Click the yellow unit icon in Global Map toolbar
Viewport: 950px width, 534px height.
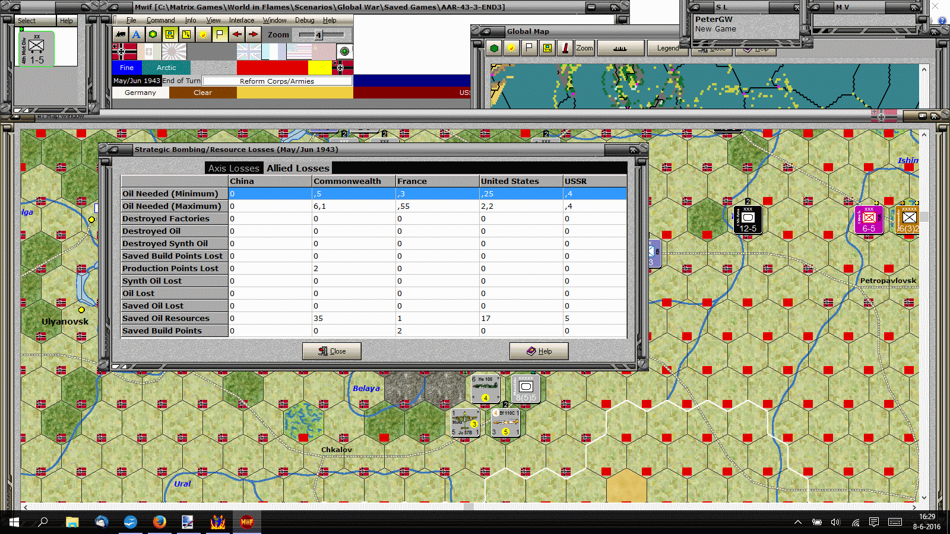point(547,48)
